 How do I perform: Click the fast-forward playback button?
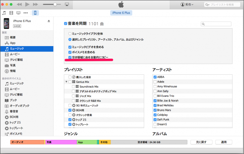tap(36, 4)
